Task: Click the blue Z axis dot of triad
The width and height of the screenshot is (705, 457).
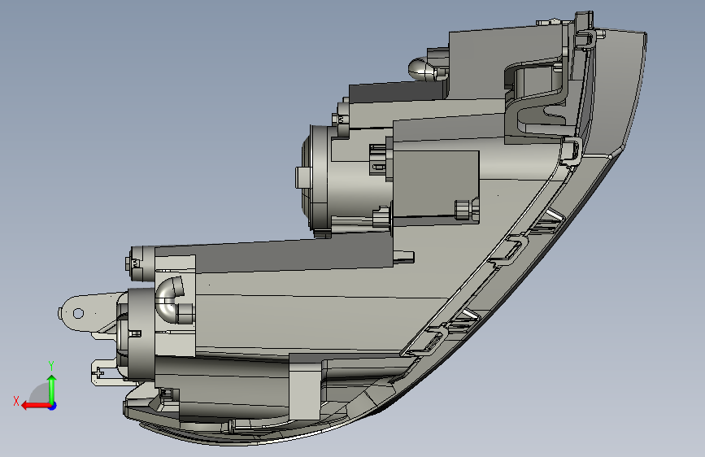Action: point(53,406)
